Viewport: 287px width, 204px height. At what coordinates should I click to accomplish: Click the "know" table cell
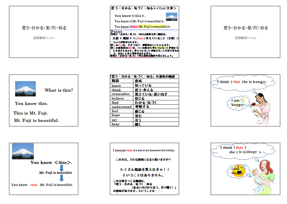121,85
